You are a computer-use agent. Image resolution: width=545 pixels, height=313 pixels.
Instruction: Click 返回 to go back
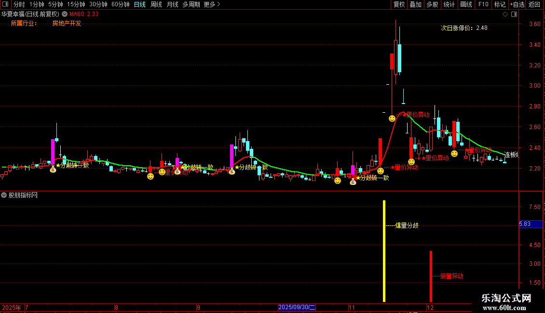coord(534,4)
